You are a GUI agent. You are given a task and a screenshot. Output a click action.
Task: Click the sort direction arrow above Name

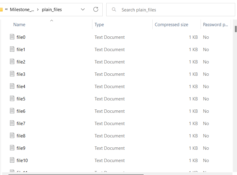[51, 21]
